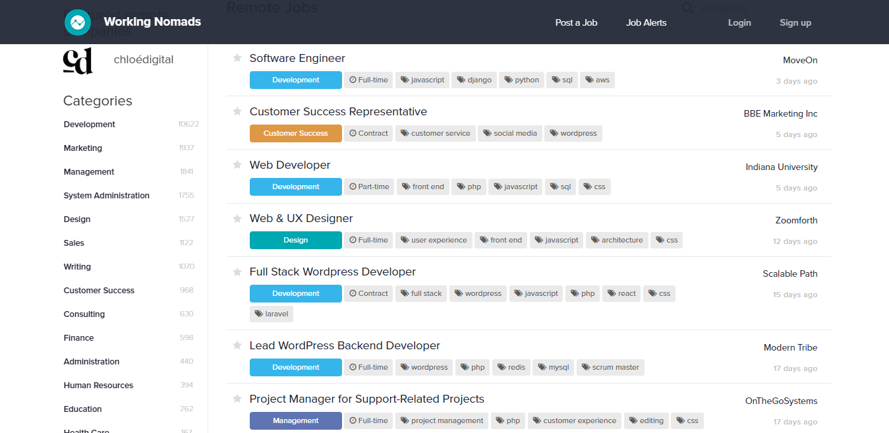
Task: Click the tag icon beside aws
Action: [x=587, y=79]
